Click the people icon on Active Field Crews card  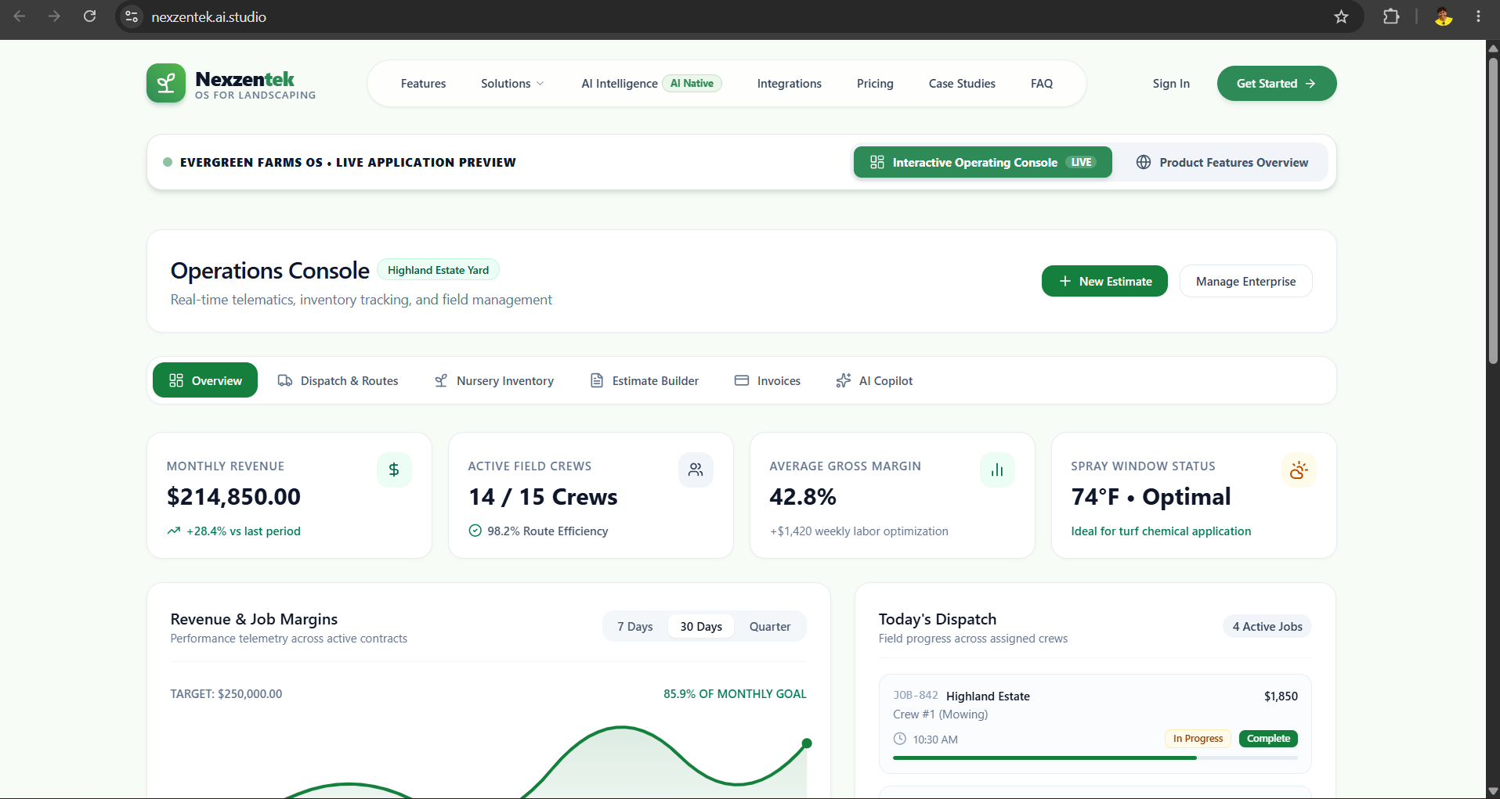(696, 470)
